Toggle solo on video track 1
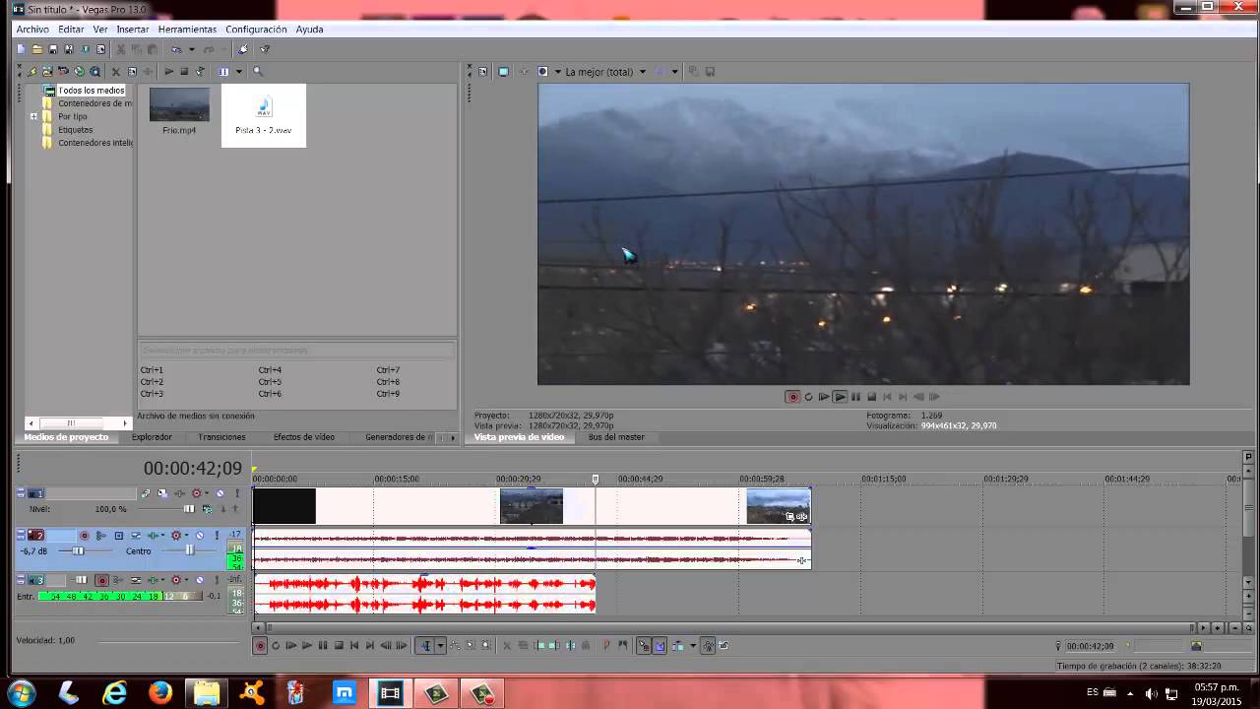Image resolution: width=1260 pixels, height=709 pixels. tap(237, 493)
